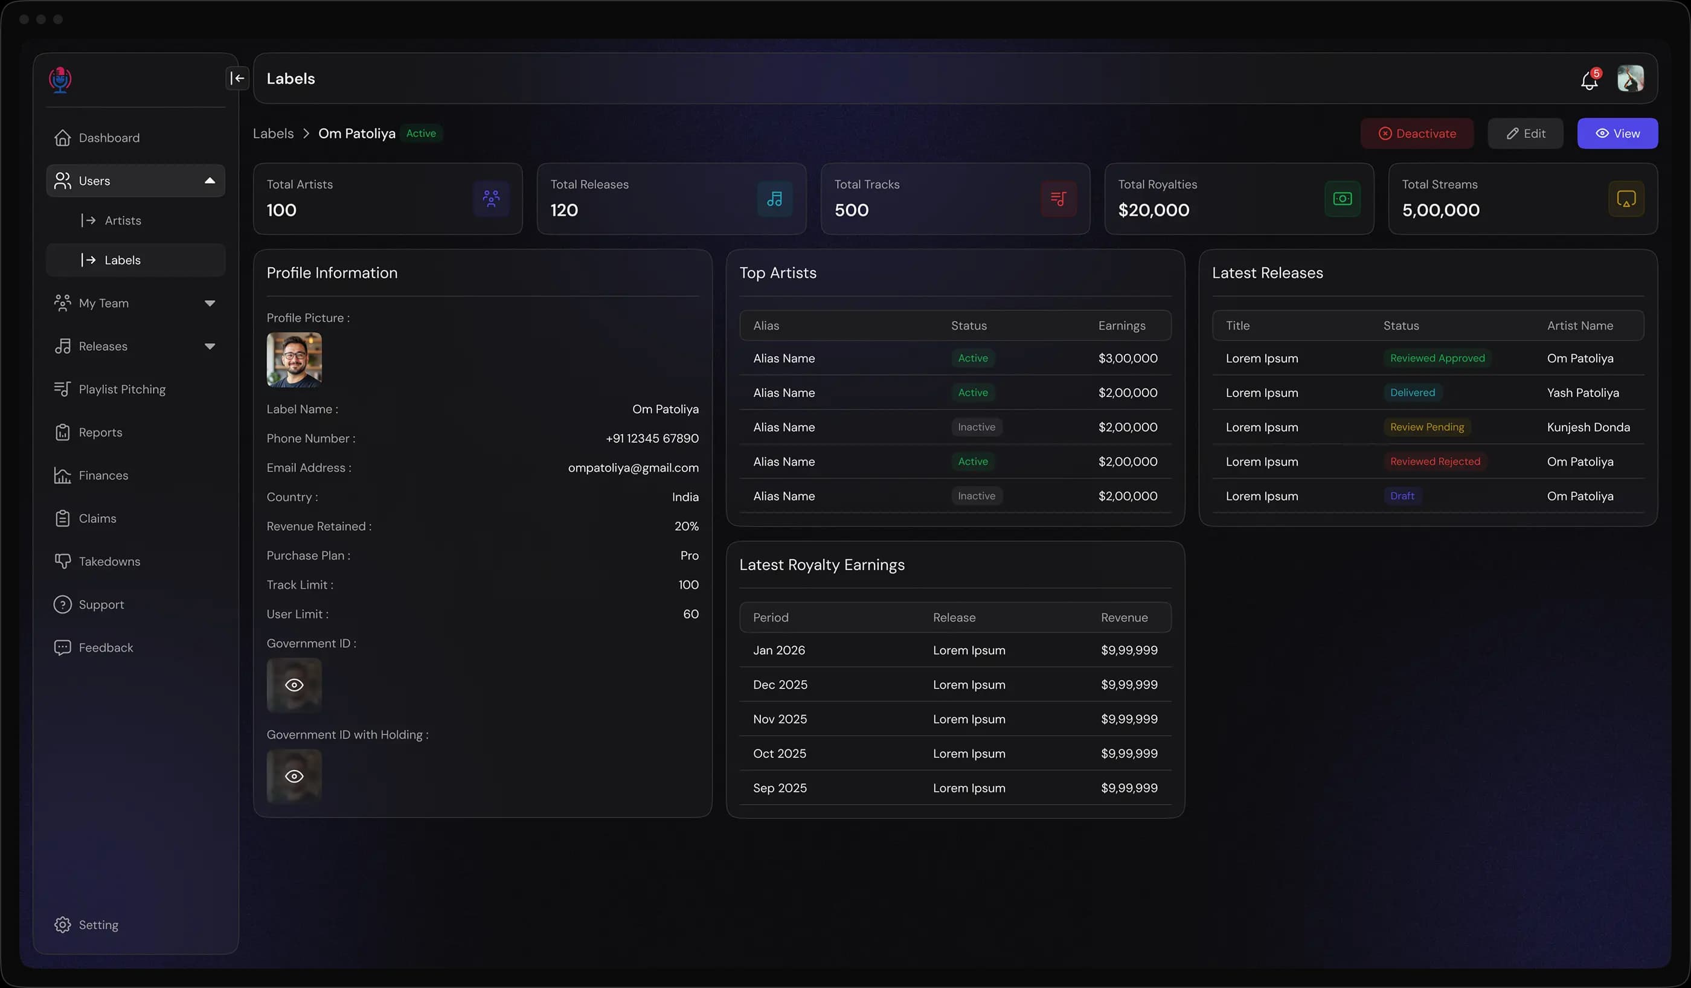Click the $3,00,000 earnings value
This screenshot has height=988, width=1691.
pos(1128,358)
